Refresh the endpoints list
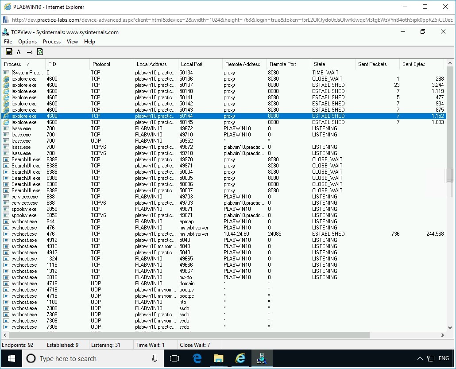 point(40,52)
